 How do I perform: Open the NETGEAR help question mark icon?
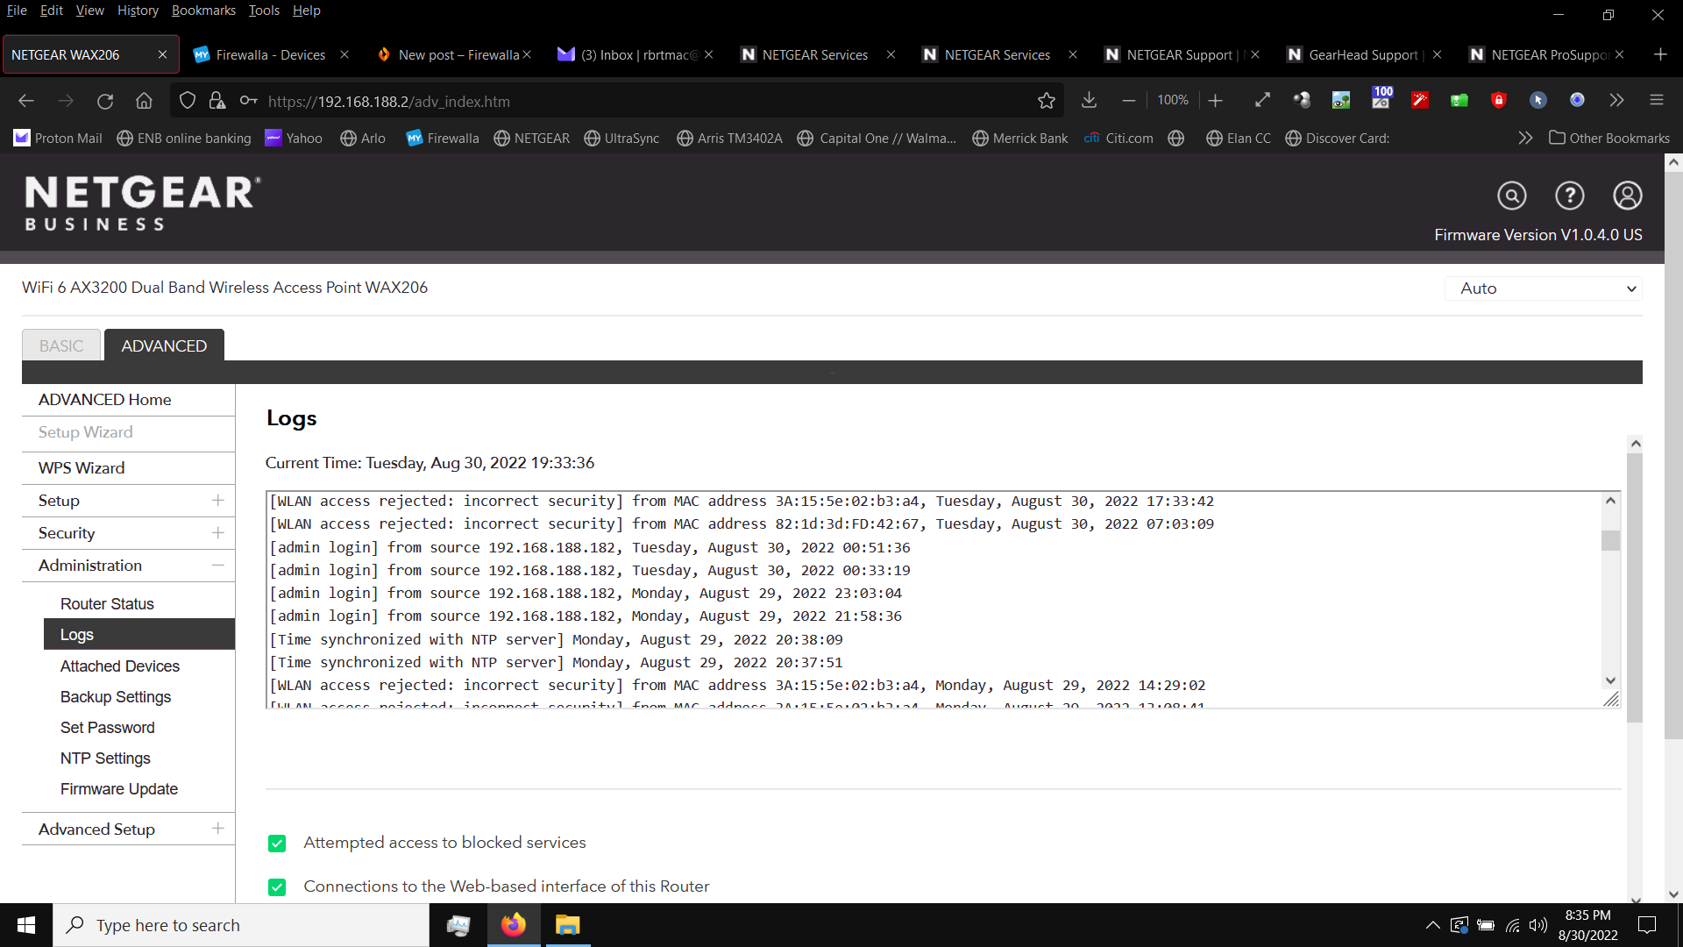click(x=1569, y=196)
